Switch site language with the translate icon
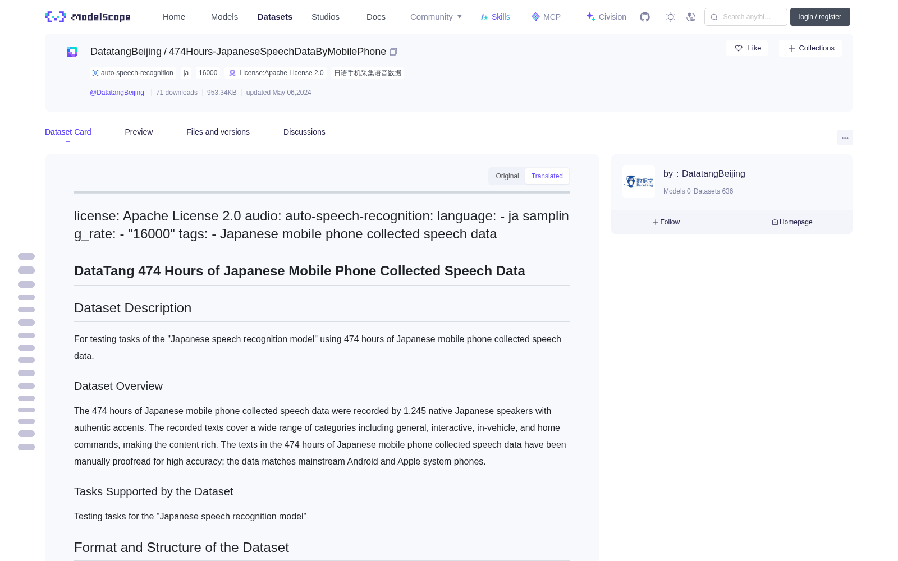Viewport: 898px width, 561px height. [x=691, y=17]
